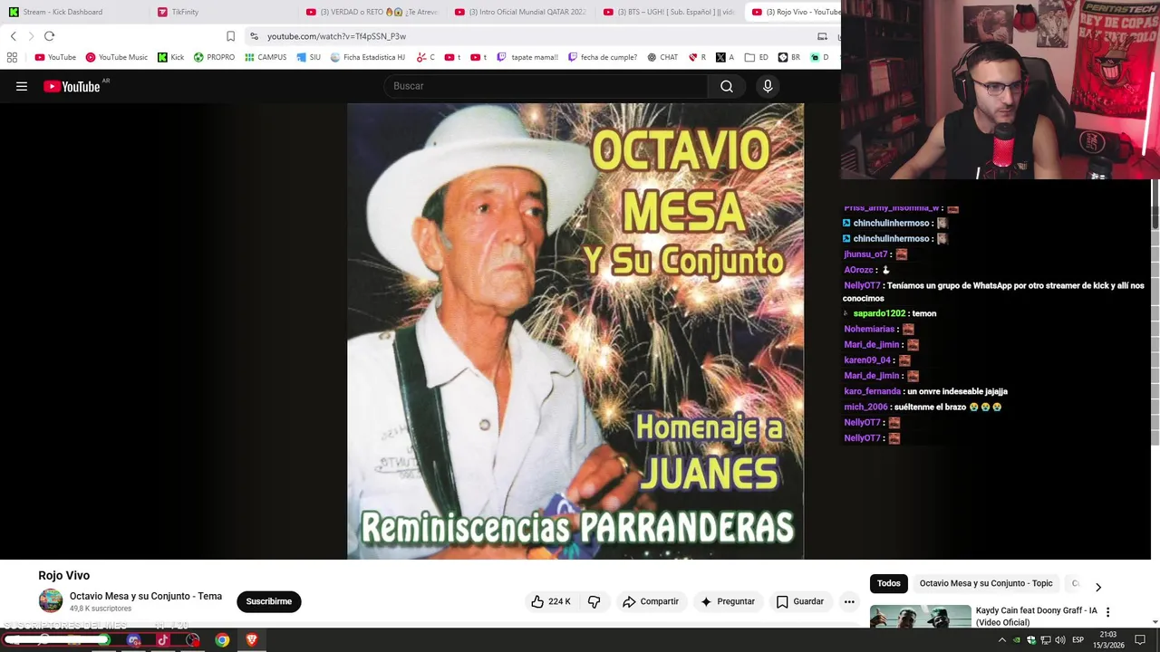Screen dimensions: 1160x652
Task: Open the BR bookmark
Action: pyautogui.click(x=788, y=57)
